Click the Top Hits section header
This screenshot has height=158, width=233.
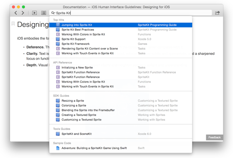coord(59,20)
